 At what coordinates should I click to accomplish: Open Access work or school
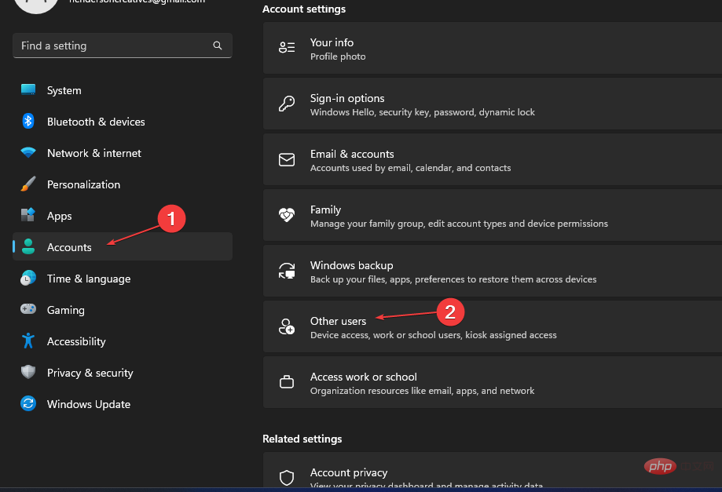(x=493, y=382)
